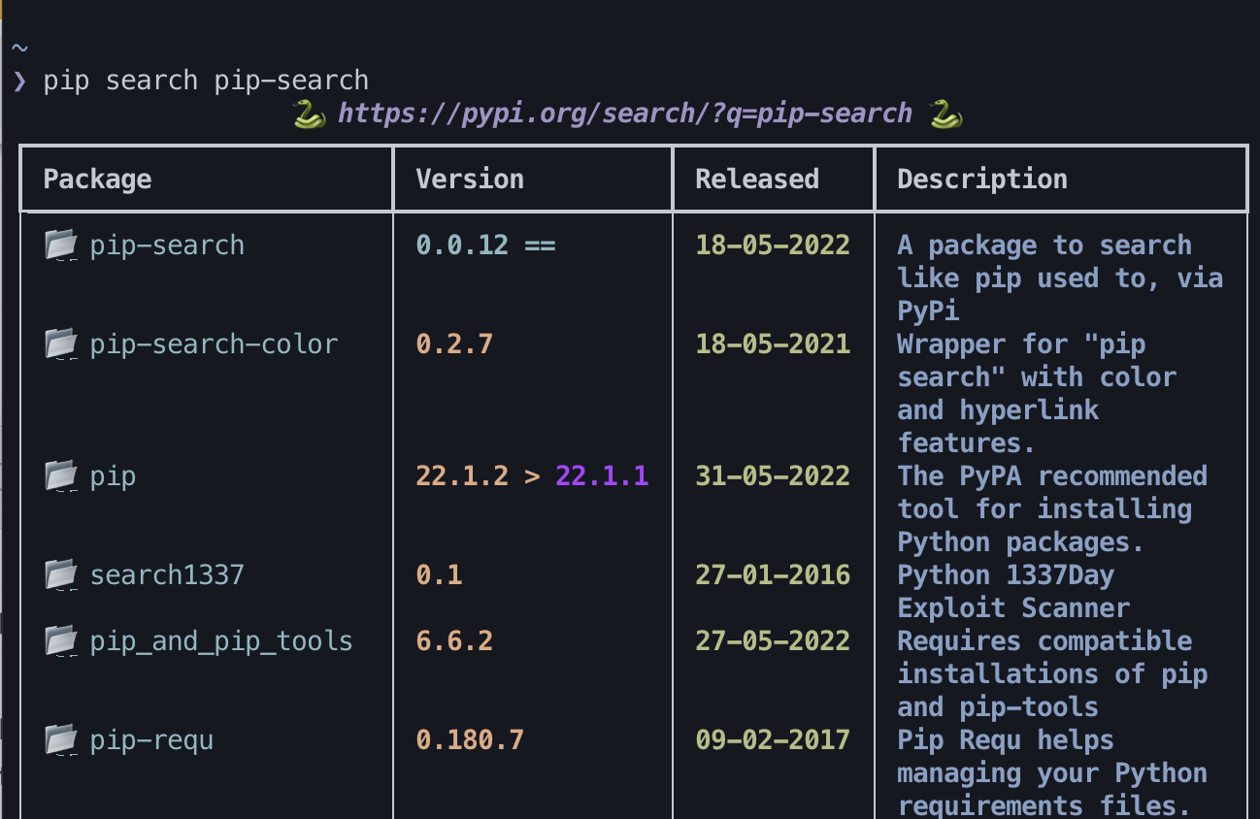
Task: Click the up-to-date marker == next to 0.0.12
Action: (x=542, y=245)
